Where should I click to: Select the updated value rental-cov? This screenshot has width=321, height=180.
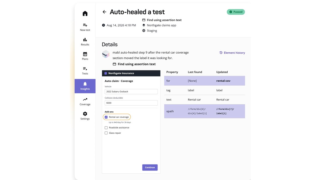(x=223, y=81)
